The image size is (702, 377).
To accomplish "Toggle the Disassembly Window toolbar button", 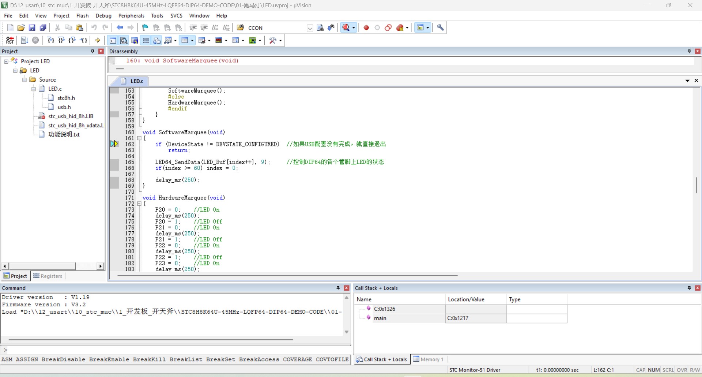I will pos(124,40).
